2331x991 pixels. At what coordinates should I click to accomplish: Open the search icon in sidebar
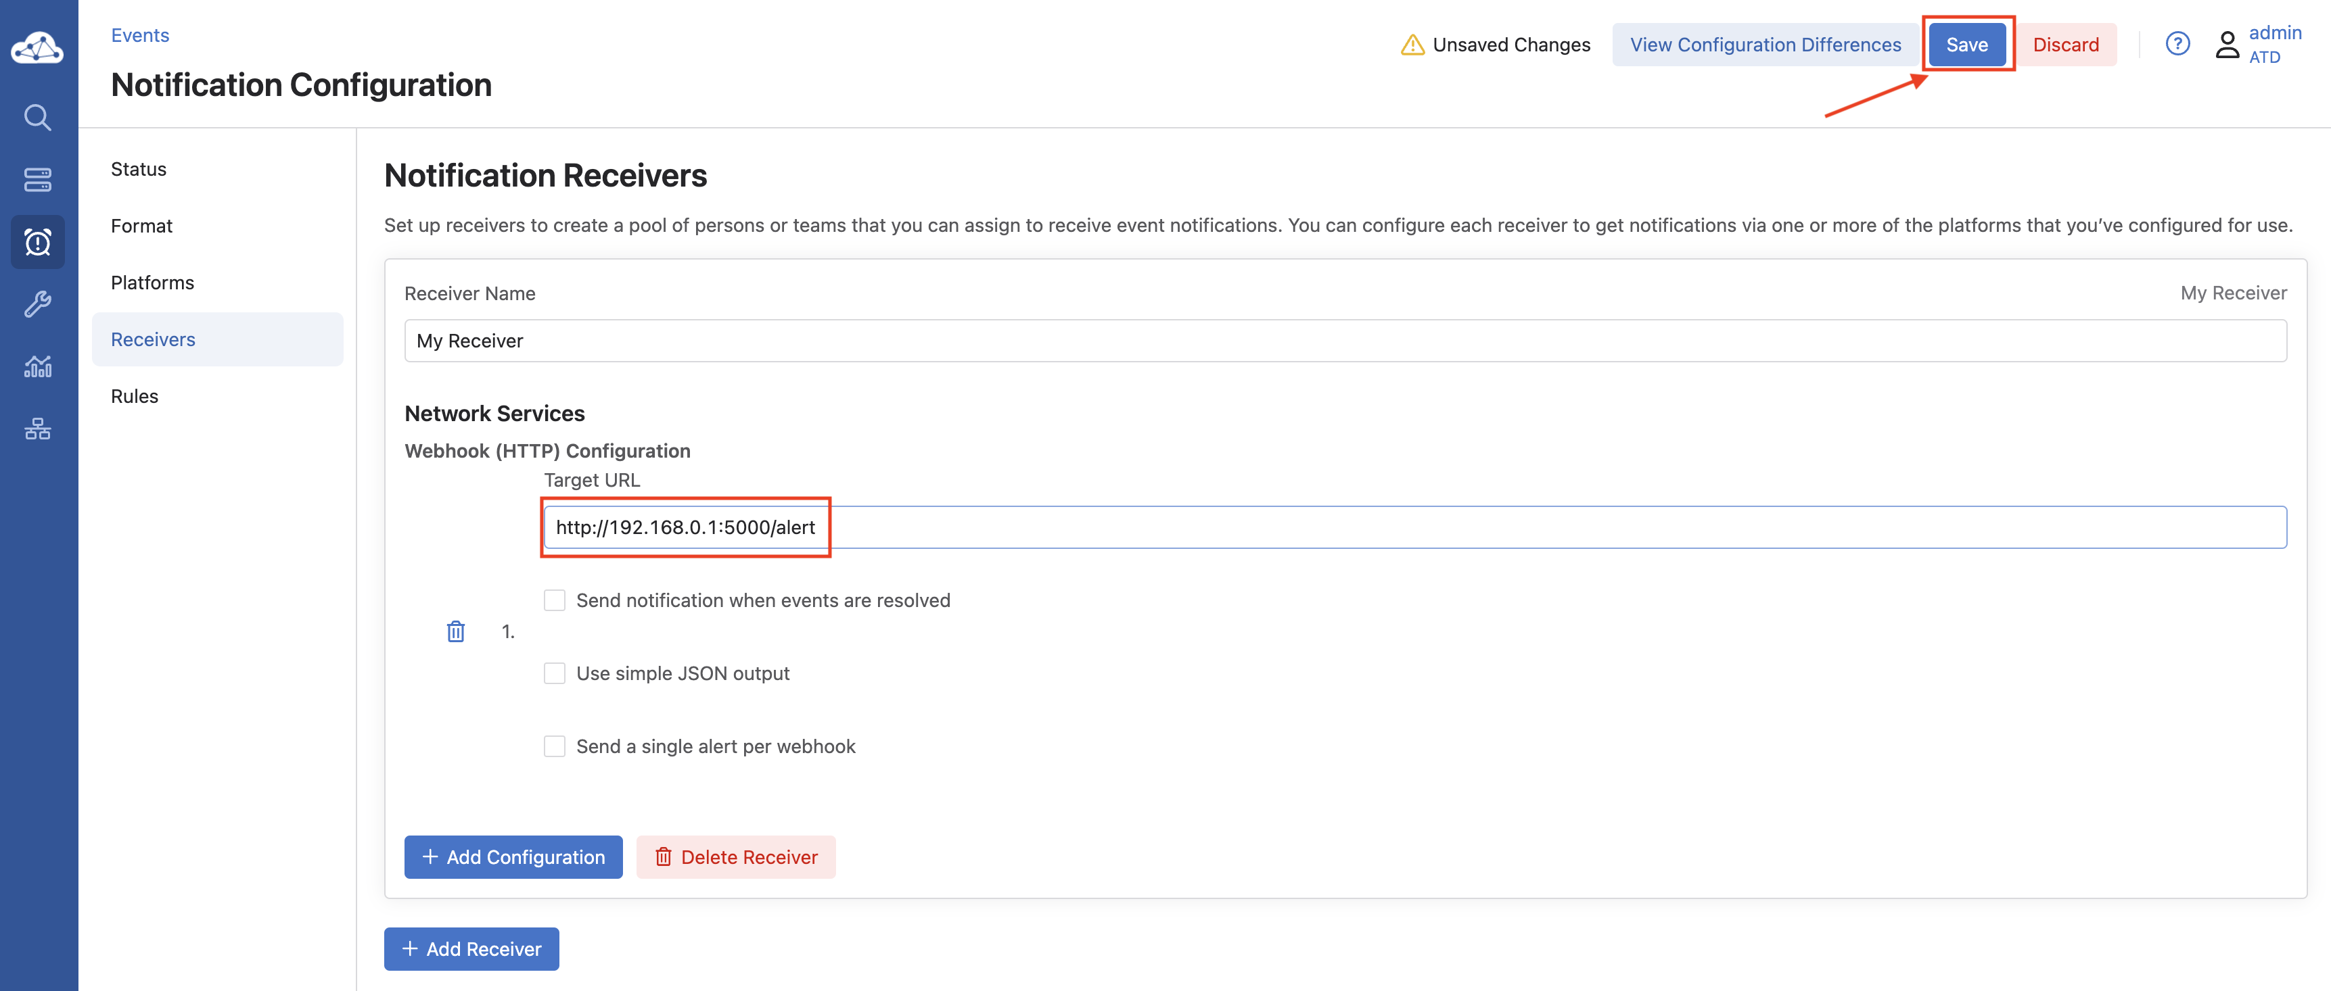37,118
